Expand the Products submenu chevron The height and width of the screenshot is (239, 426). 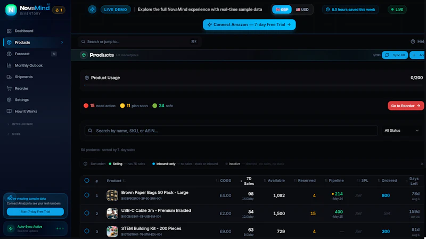point(62,42)
